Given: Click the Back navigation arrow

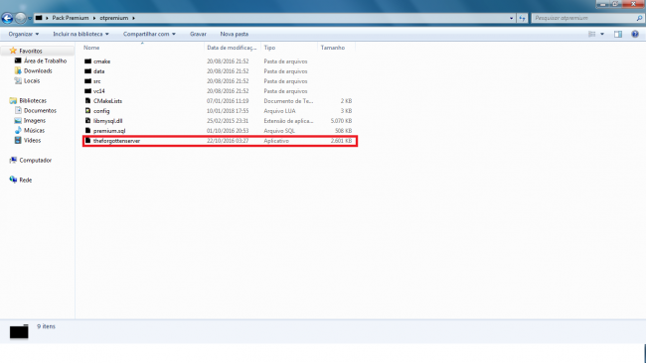Looking at the screenshot, I should point(7,18).
